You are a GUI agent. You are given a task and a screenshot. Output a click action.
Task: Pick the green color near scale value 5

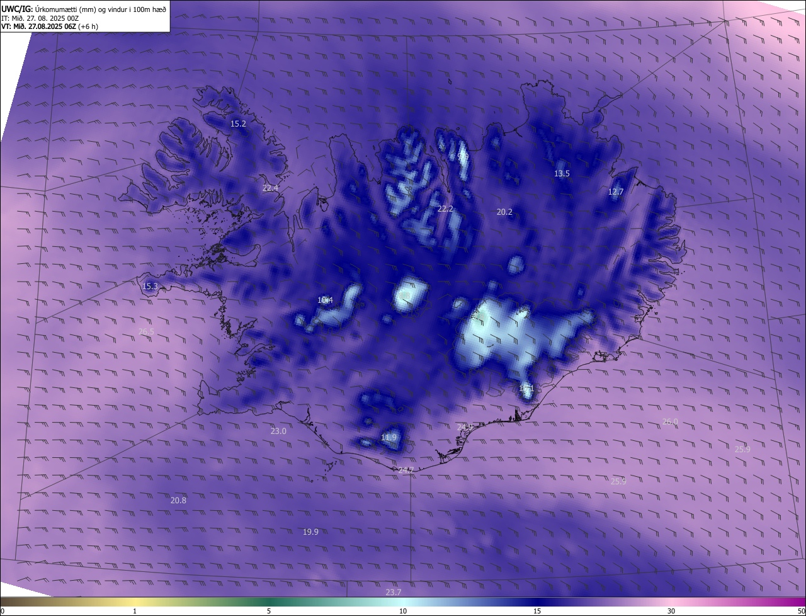(269, 602)
